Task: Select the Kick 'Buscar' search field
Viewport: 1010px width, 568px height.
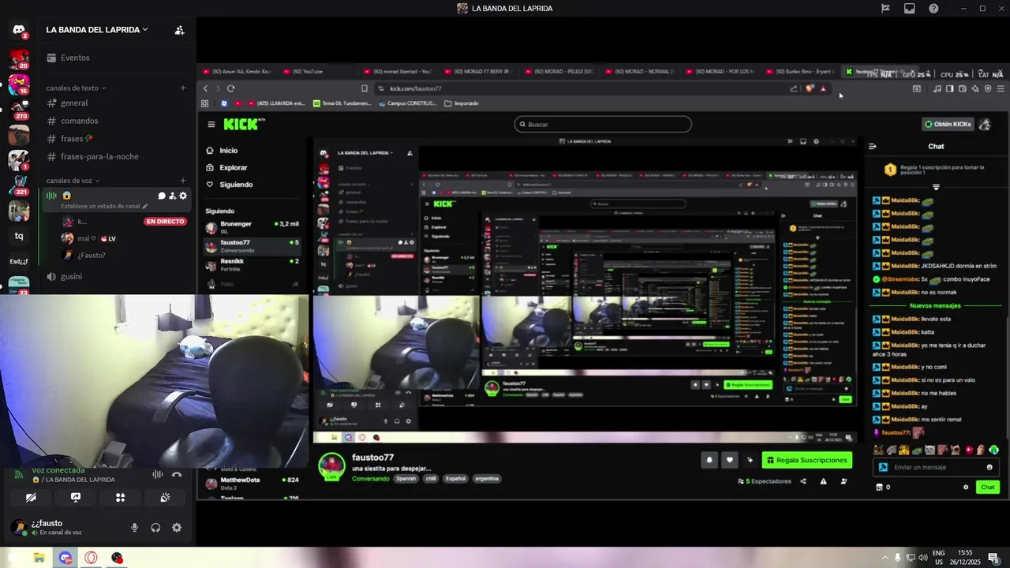Action: click(x=603, y=125)
